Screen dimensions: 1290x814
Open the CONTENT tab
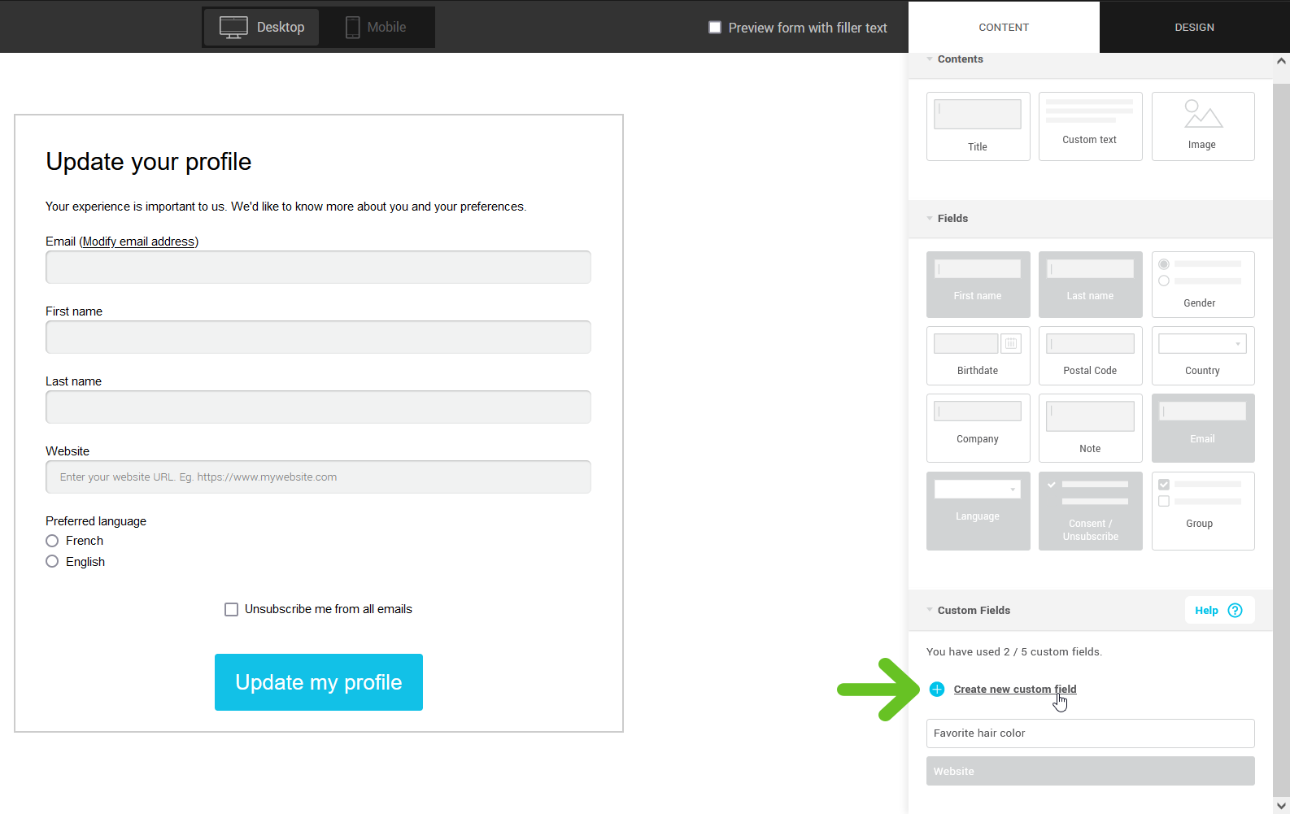[1004, 27]
